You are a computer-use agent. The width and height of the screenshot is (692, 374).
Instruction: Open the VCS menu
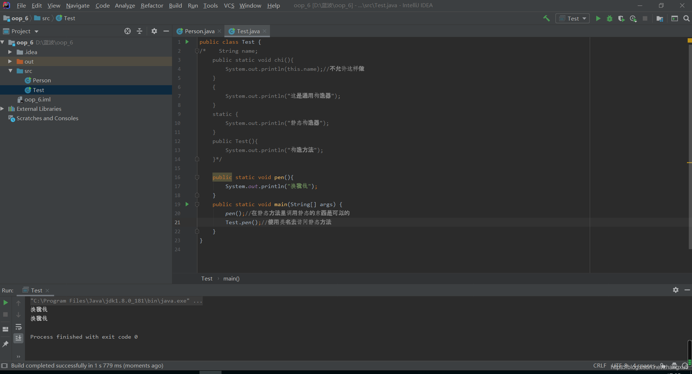click(x=229, y=5)
